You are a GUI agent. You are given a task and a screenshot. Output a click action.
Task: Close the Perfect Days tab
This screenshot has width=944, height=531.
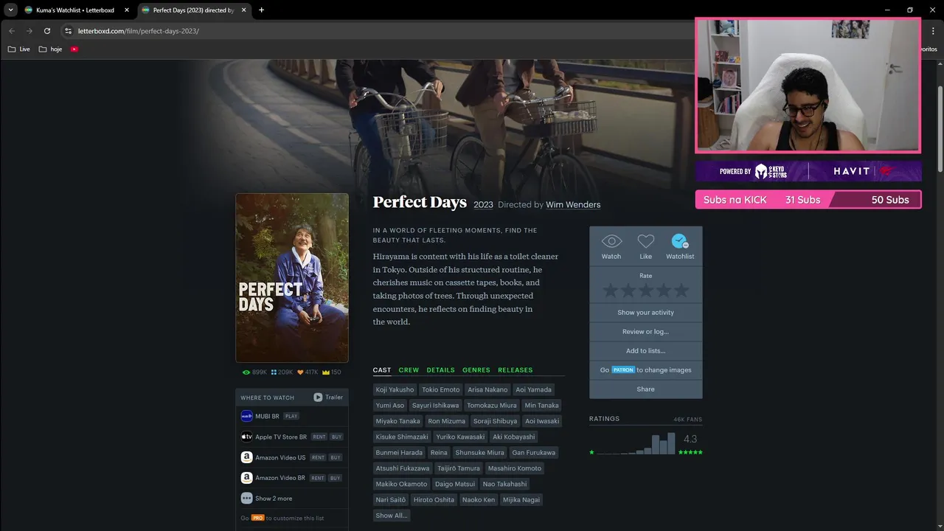click(x=244, y=10)
